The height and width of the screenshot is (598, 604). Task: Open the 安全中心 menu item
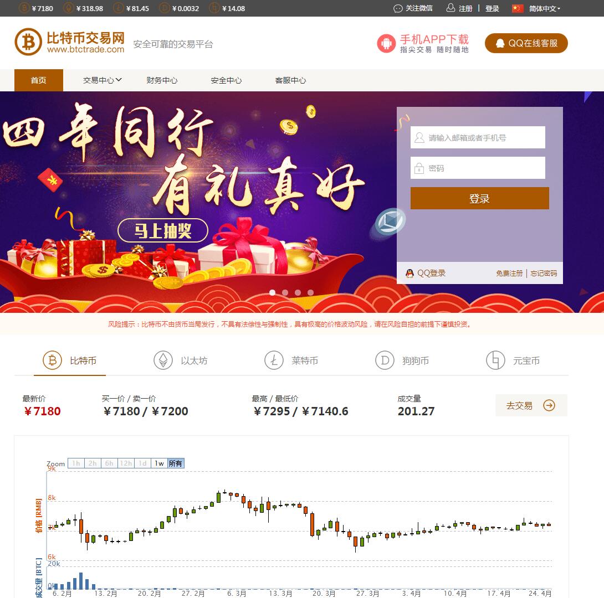click(226, 80)
